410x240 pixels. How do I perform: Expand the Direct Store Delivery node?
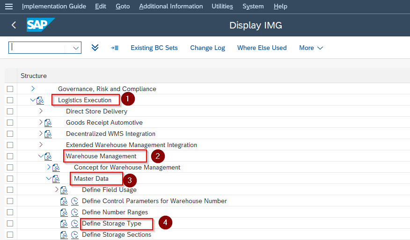41,111
